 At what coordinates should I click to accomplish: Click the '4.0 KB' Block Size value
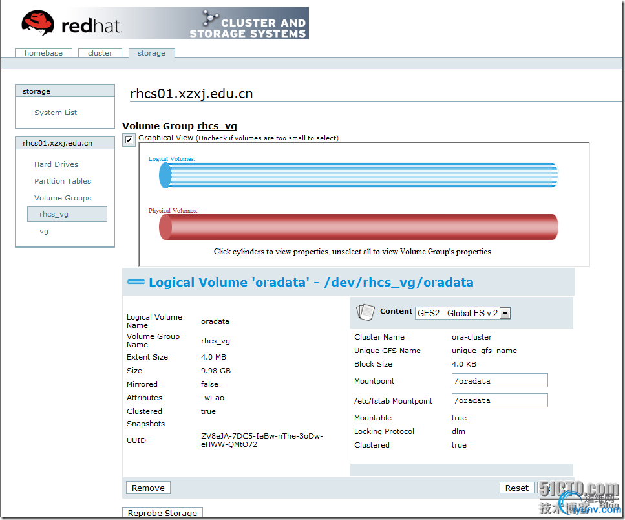(x=464, y=364)
